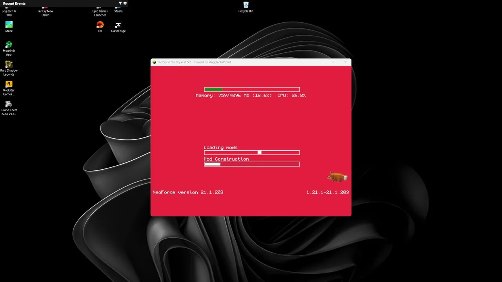This screenshot has width=502, height=282.
Task: Click the Mod Construction progress bar
Action: tap(252, 164)
